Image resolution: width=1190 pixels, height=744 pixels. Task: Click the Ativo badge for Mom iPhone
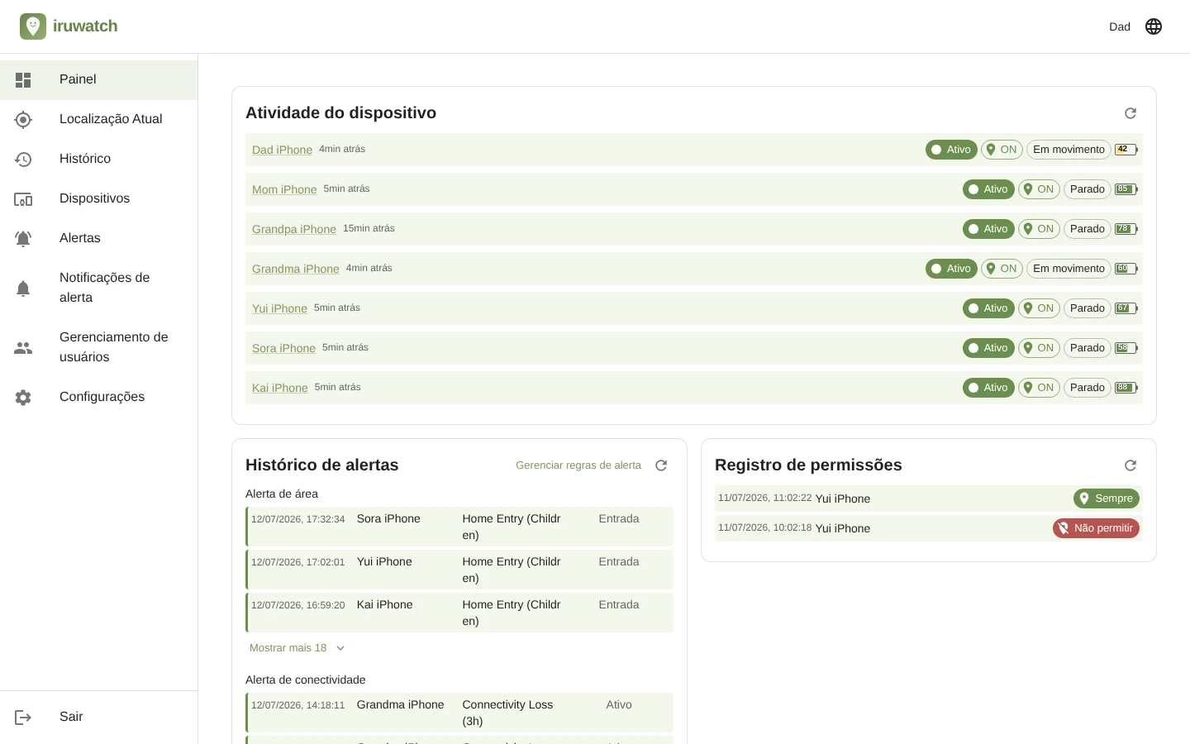coord(988,189)
